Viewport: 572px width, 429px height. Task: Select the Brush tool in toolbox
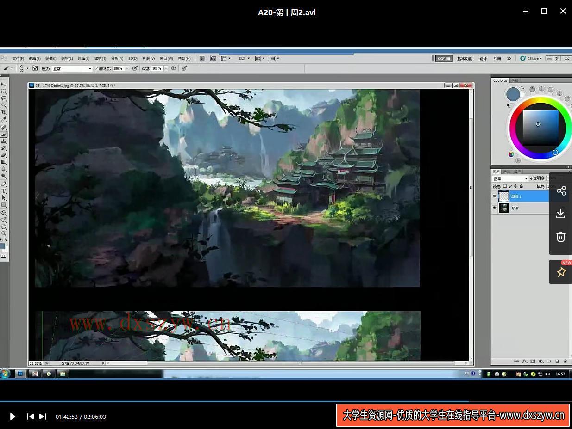[4, 134]
